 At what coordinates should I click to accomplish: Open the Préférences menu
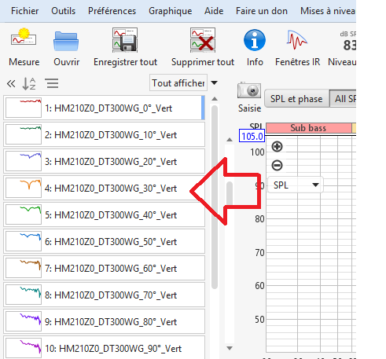point(112,11)
